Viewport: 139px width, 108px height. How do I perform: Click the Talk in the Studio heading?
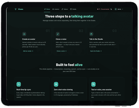tap(96, 39)
